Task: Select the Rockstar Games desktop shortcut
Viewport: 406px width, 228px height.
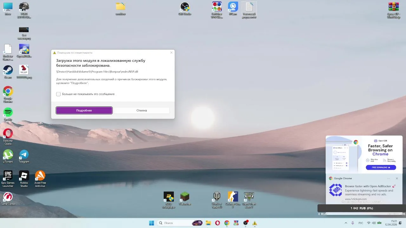Action: point(8,52)
